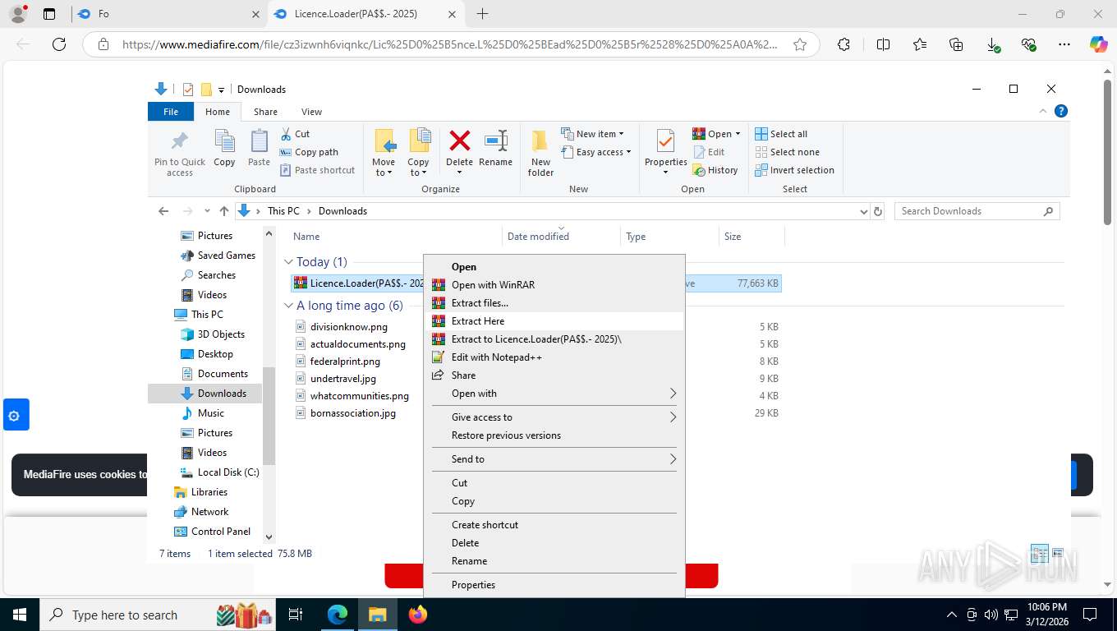The image size is (1117, 631).
Task: Click Copy path in ribbon
Action: pyautogui.click(x=309, y=152)
